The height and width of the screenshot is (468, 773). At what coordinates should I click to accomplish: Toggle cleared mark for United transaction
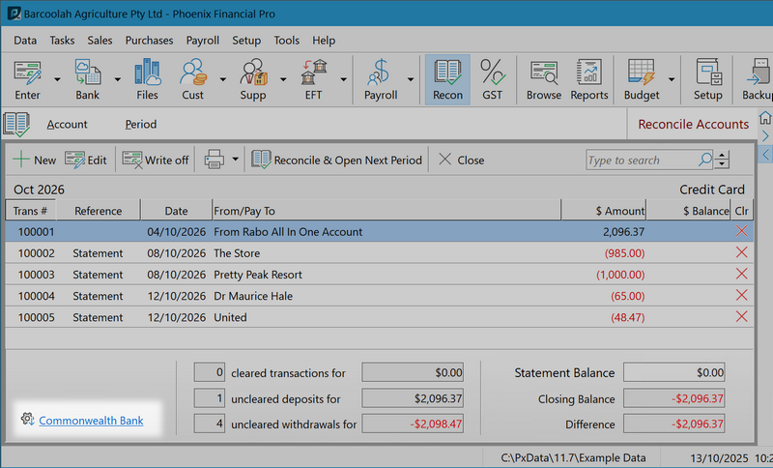tap(742, 317)
